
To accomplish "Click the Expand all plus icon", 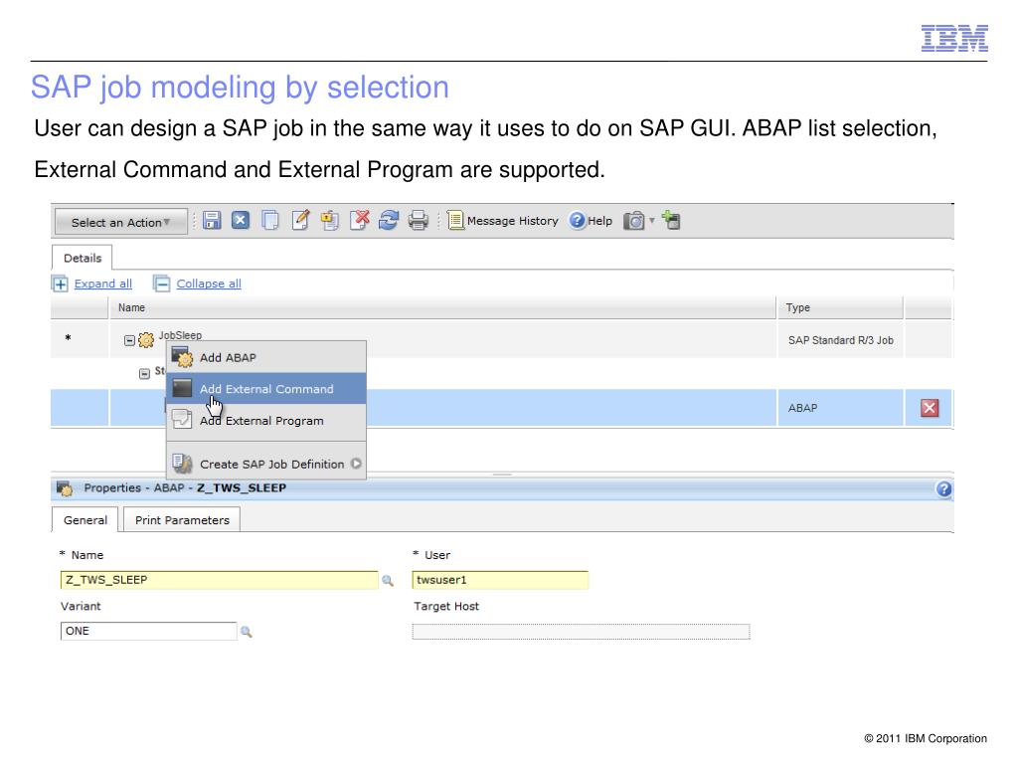I will coord(60,284).
